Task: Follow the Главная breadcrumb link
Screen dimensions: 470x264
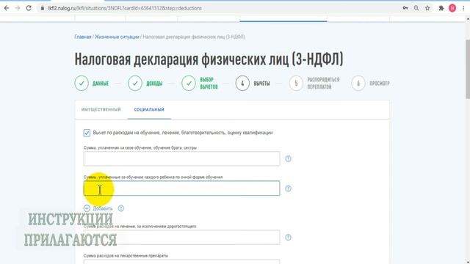Action: coord(83,37)
